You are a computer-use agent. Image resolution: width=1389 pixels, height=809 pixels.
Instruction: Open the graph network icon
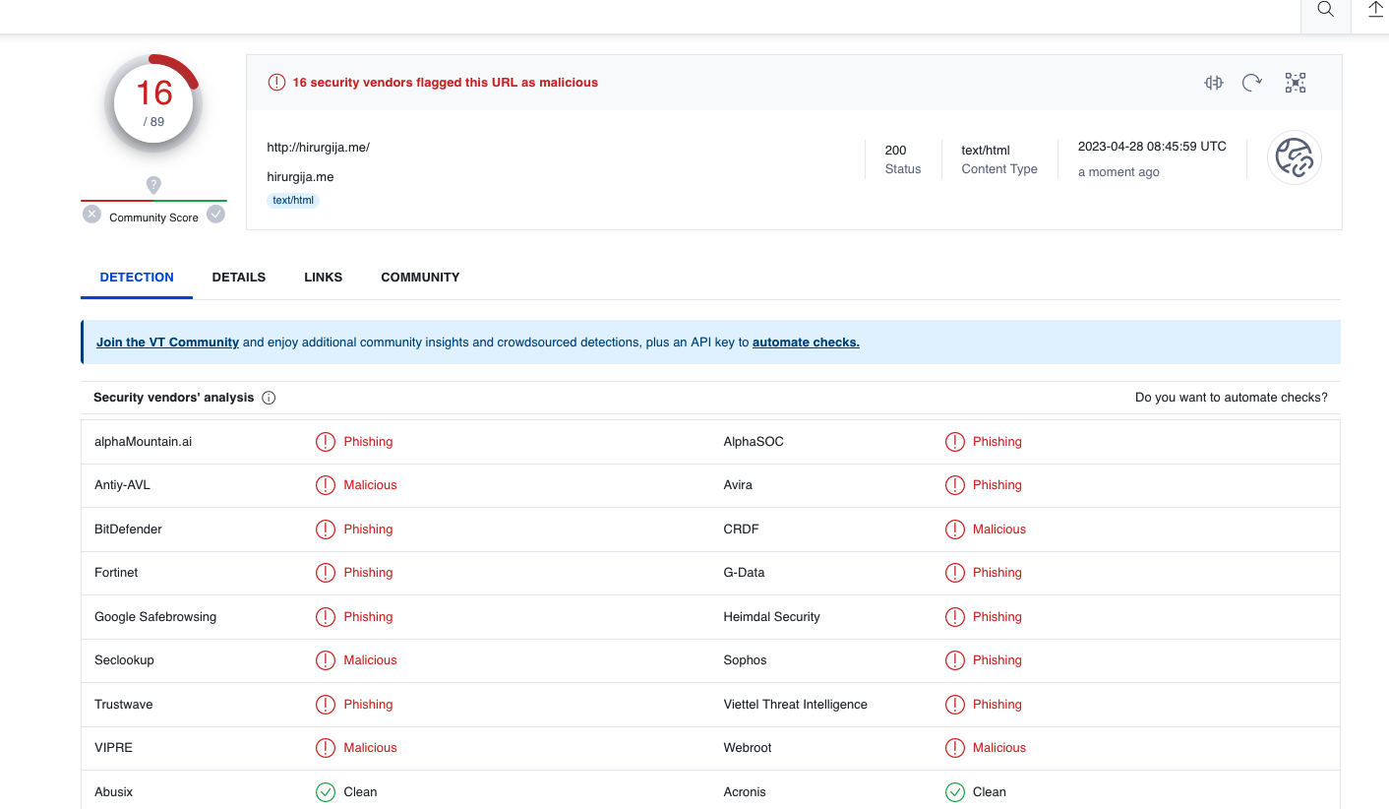[x=1296, y=83]
